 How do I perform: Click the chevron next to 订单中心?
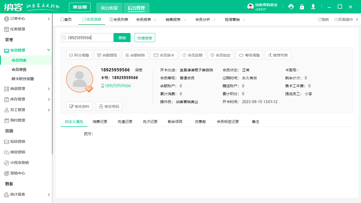[x=49, y=19]
